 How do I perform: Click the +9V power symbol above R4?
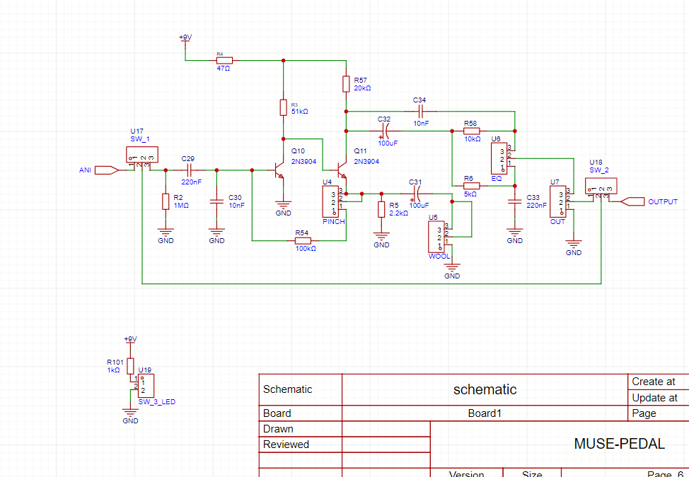pyautogui.click(x=185, y=39)
